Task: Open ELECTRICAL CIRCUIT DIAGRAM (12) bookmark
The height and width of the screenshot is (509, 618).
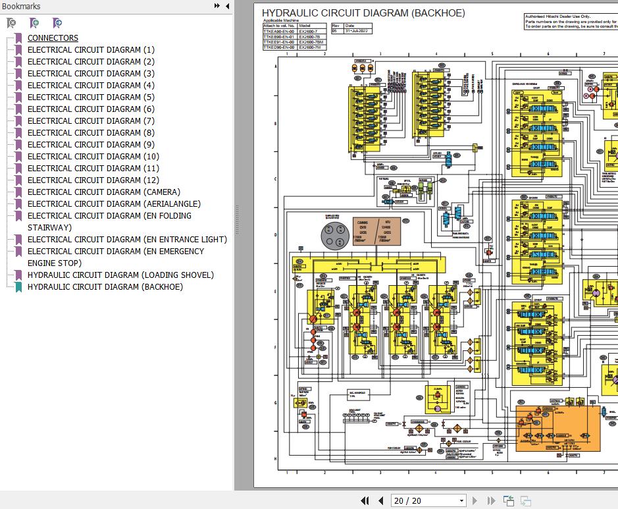Action: [93, 180]
